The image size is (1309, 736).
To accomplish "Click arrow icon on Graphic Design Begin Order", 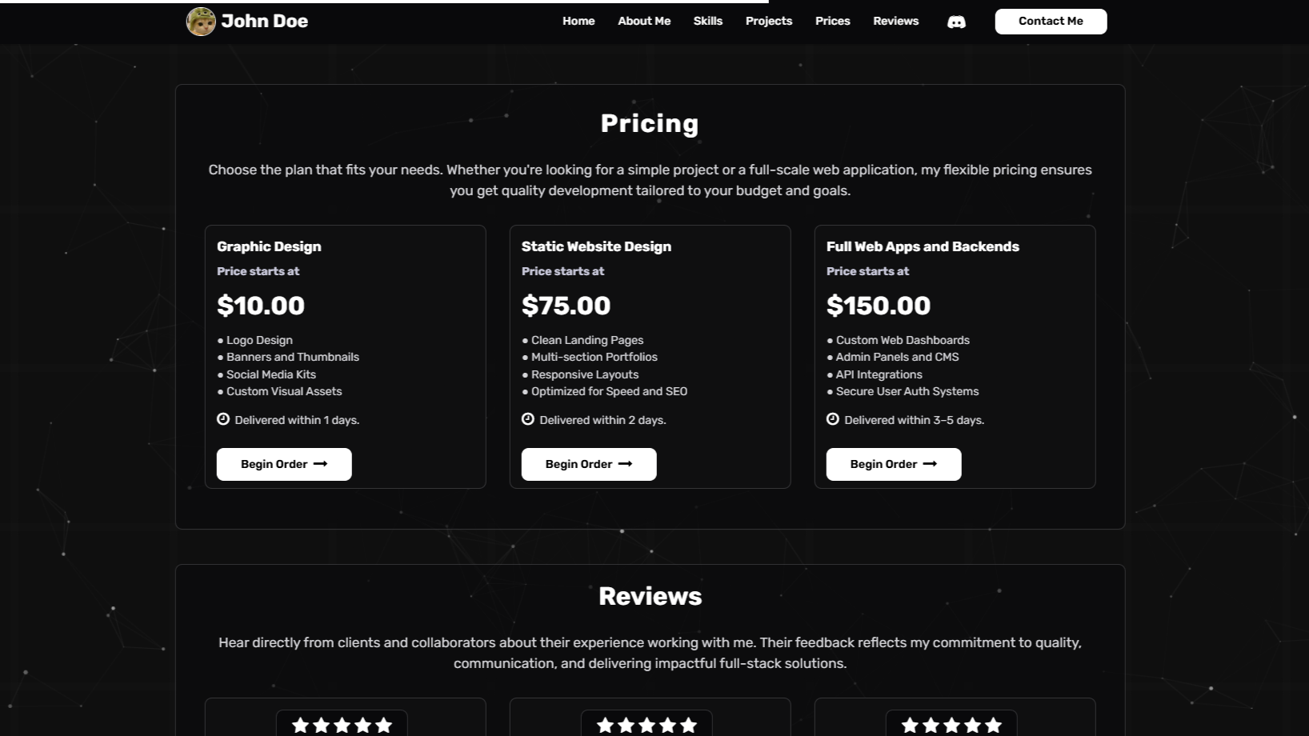I will tap(321, 464).
